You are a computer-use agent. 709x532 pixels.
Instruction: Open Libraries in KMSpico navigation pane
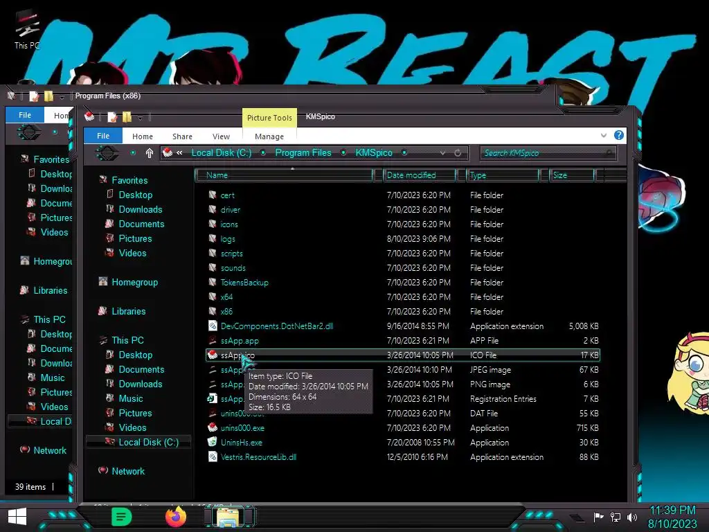[x=128, y=311]
